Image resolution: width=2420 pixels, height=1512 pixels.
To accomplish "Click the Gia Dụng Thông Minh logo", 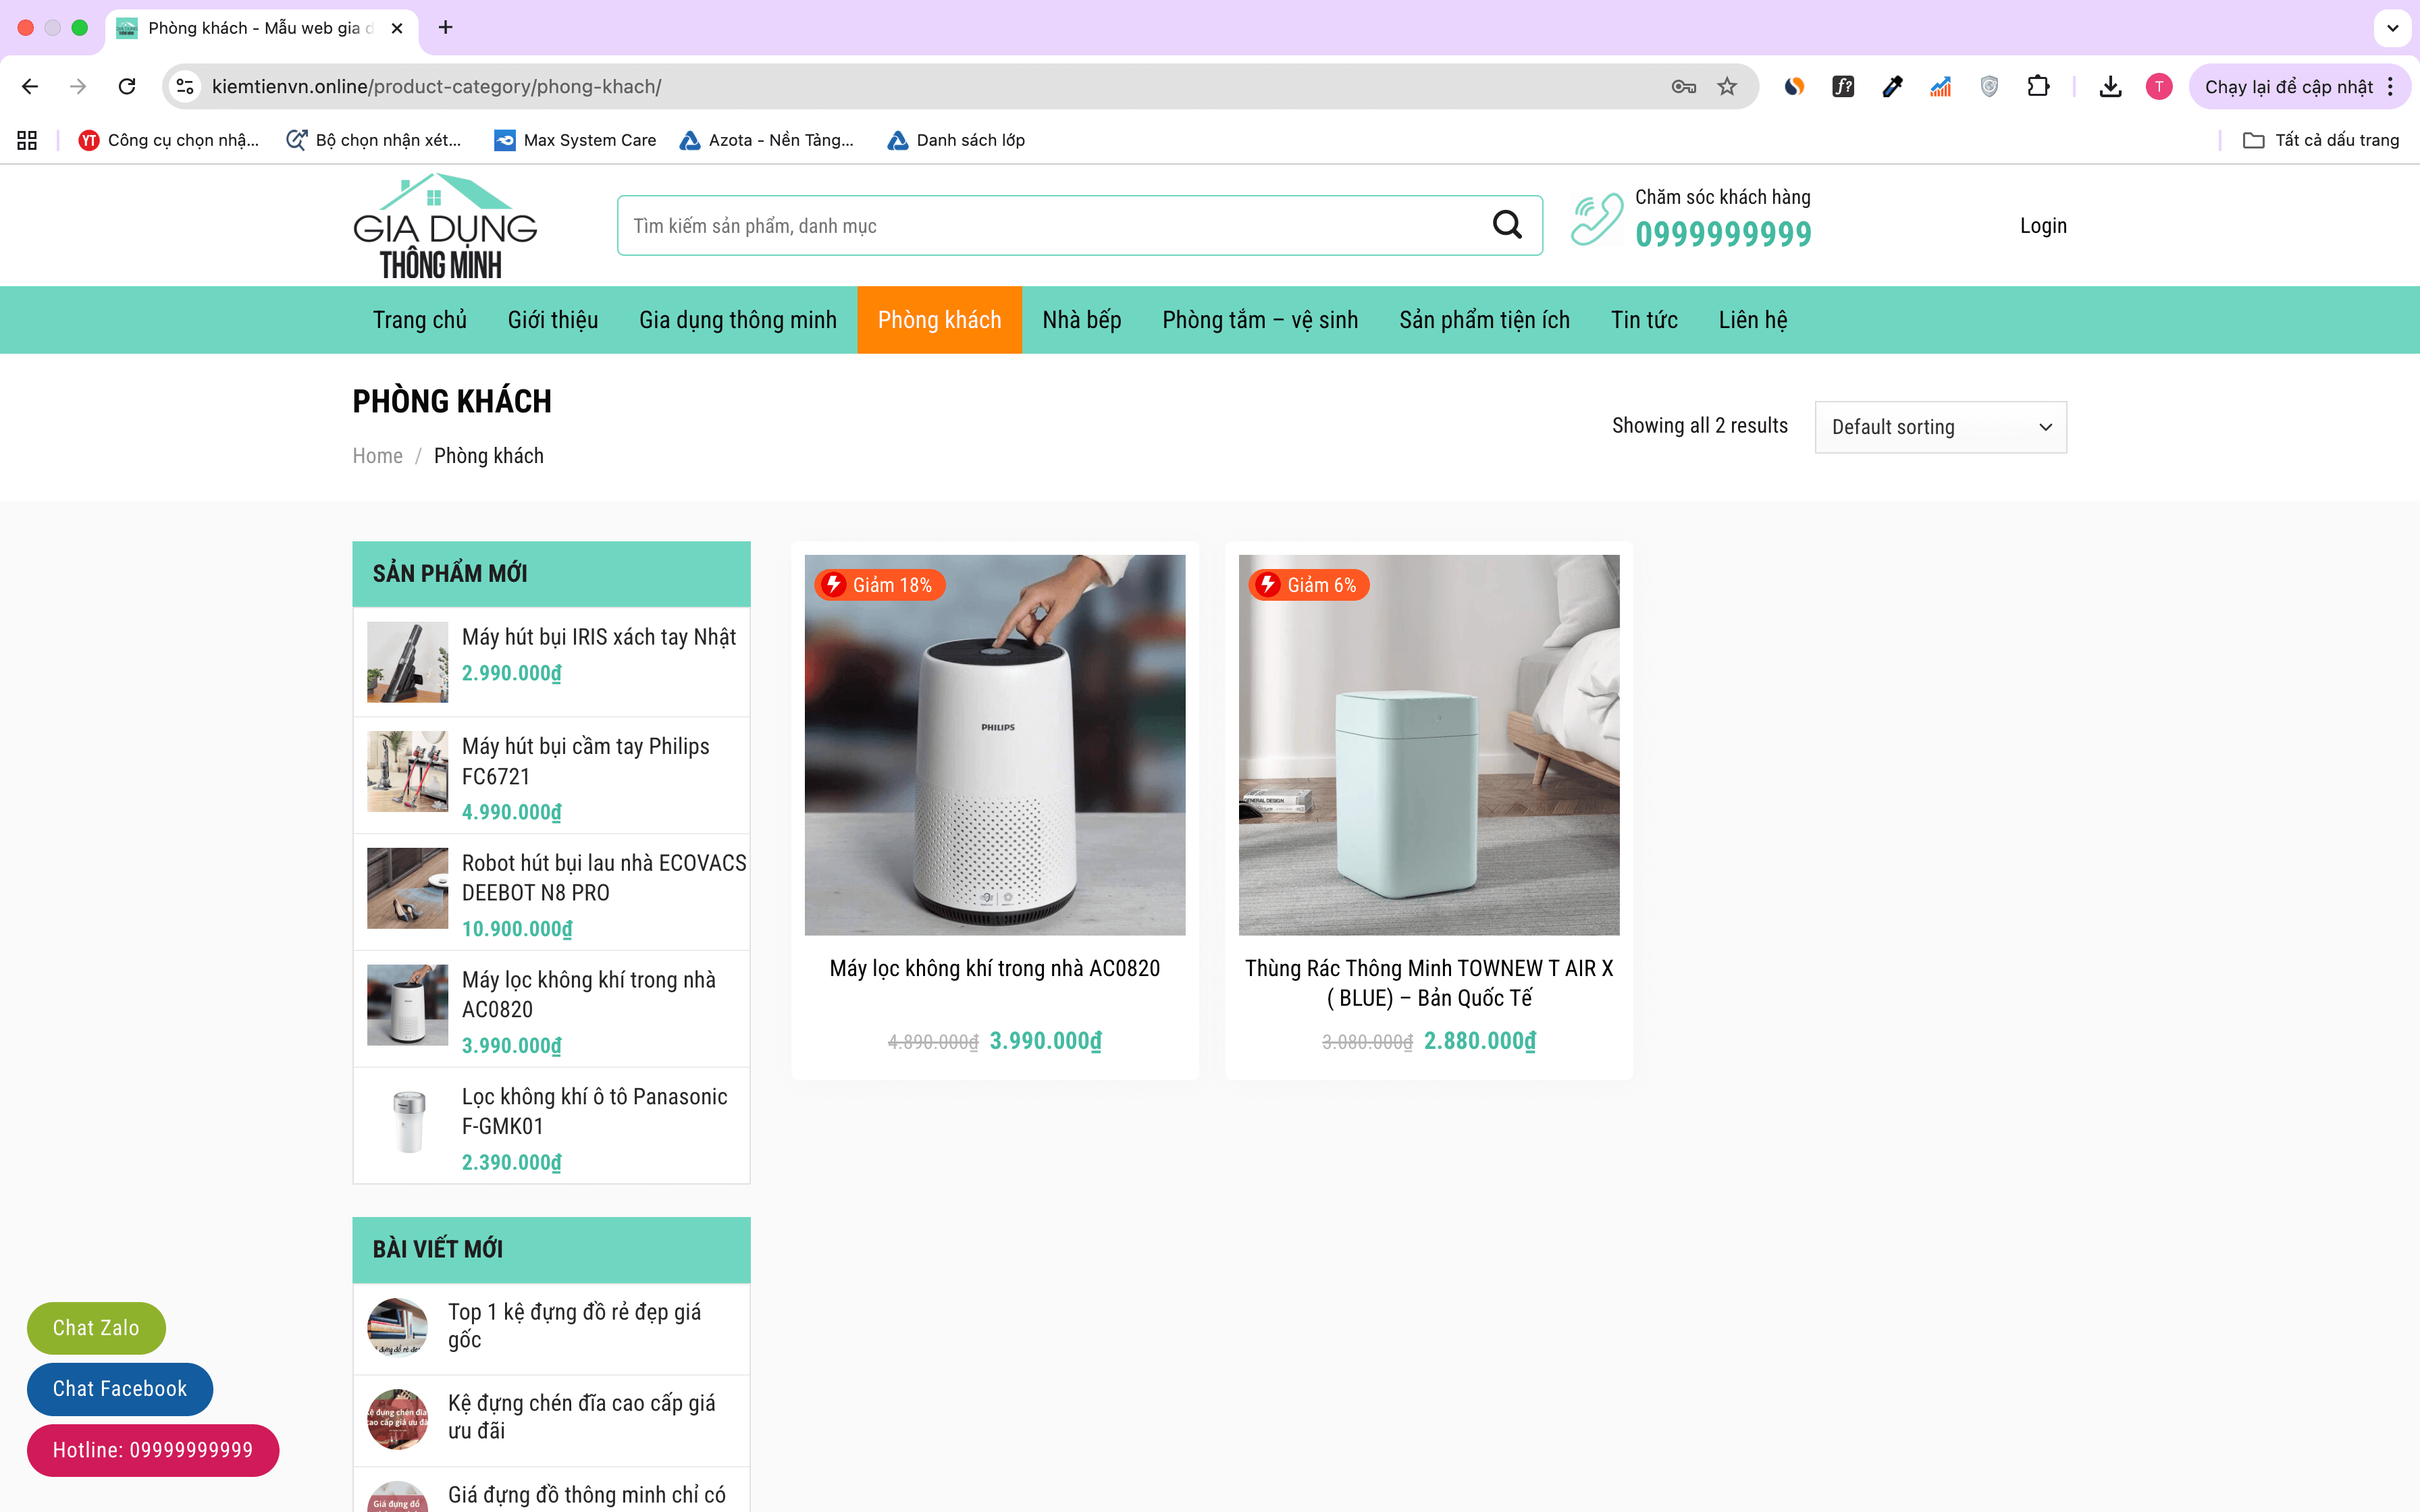I will [x=444, y=226].
